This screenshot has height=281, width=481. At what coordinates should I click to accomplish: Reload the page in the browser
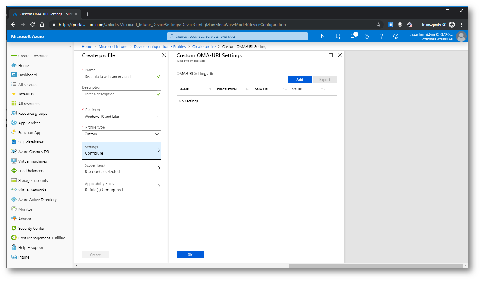pos(32,25)
